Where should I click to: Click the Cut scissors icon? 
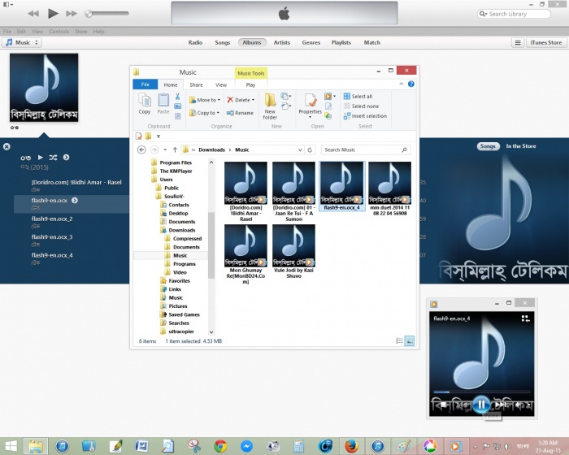(176, 95)
